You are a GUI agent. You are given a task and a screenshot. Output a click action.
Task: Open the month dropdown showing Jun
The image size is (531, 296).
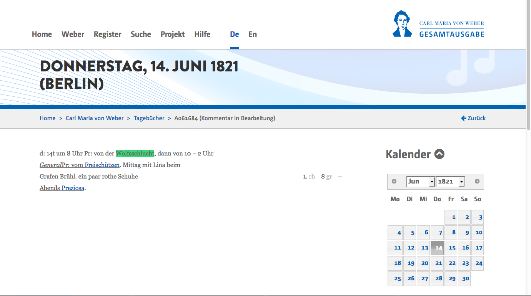pyautogui.click(x=421, y=182)
